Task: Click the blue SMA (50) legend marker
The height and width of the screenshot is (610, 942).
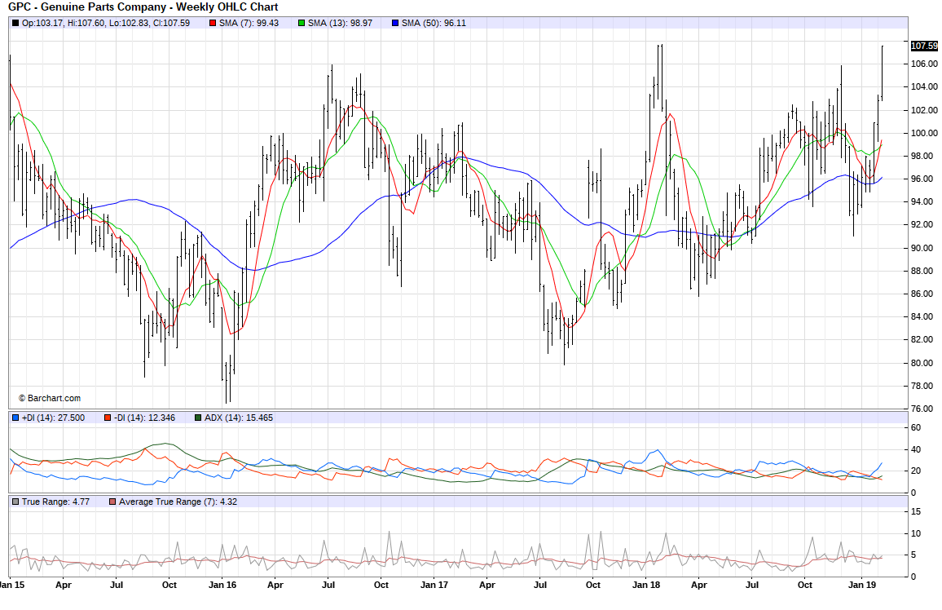Action: (395, 23)
